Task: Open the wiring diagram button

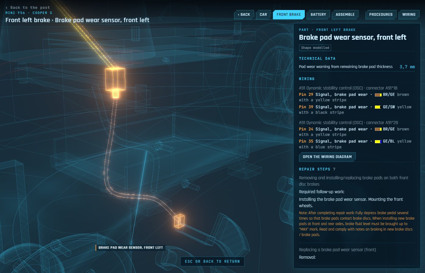Action: (327, 157)
